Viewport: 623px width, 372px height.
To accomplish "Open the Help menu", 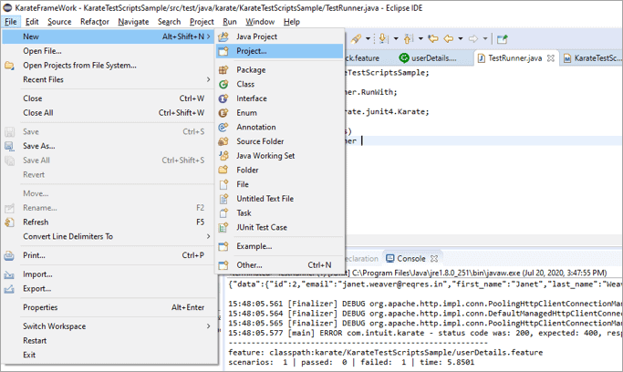I will (292, 22).
